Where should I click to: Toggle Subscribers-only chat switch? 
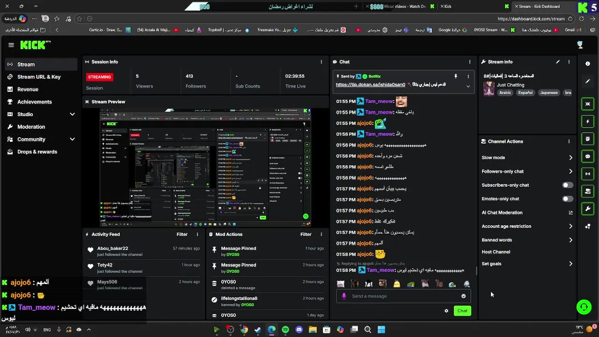tap(567, 185)
